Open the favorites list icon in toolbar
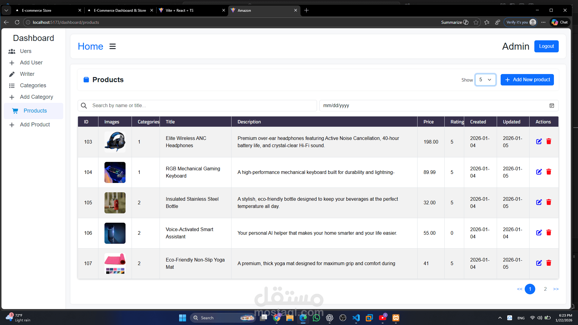 [x=487, y=22]
